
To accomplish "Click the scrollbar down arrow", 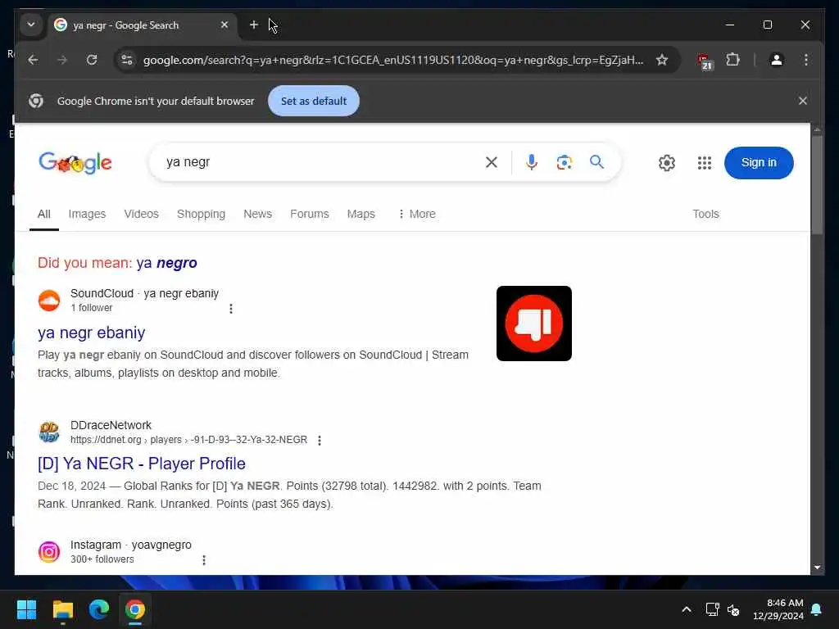I will pyautogui.click(x=817, y=568).
